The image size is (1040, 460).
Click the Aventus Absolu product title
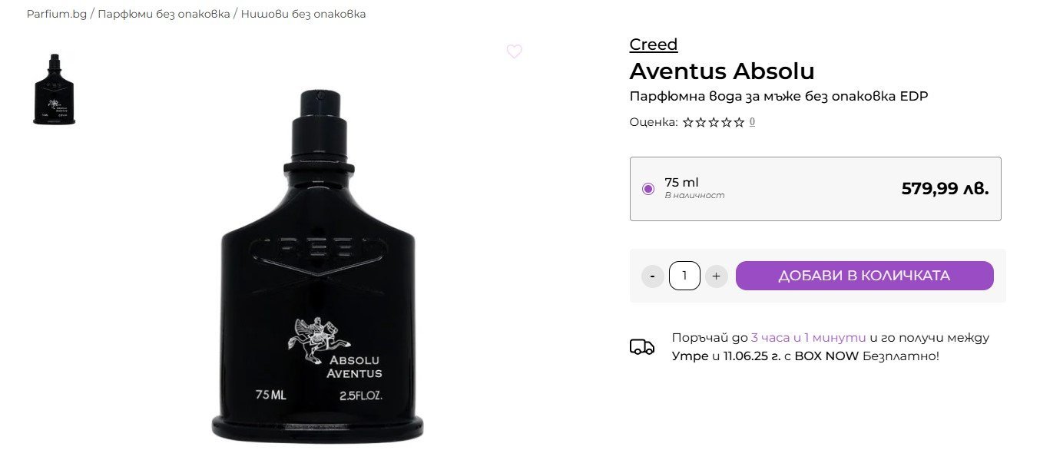click(722, 71)
